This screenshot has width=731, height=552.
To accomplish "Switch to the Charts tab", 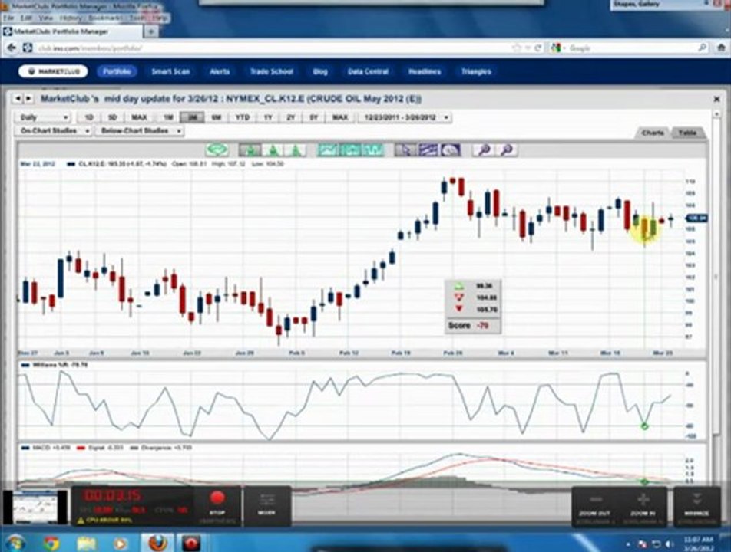I will coord(653,133).
